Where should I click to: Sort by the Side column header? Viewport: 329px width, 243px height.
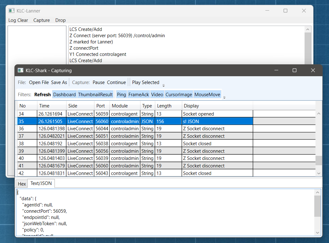[x=80, y=106]
